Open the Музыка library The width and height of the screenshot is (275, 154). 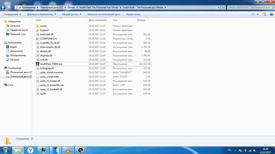point(15,59)
